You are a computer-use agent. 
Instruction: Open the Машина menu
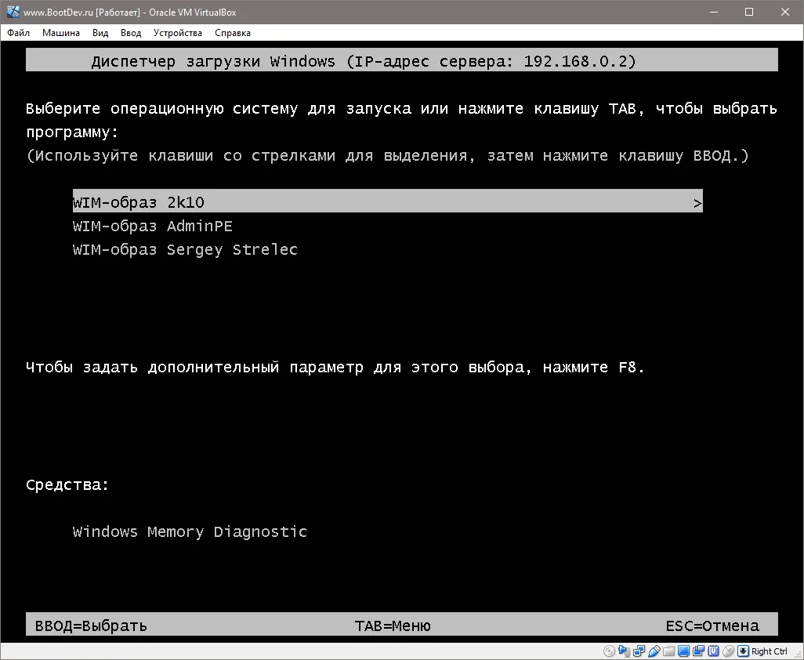click(x=61, y=33)
